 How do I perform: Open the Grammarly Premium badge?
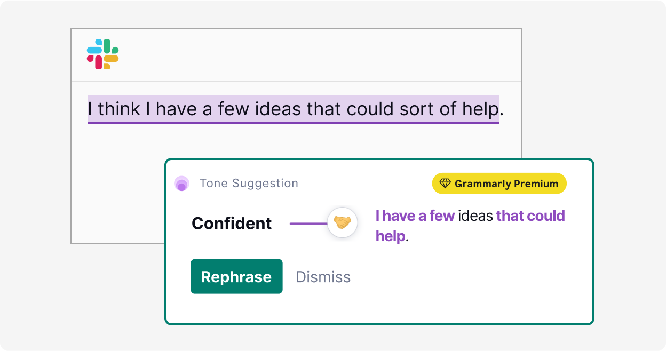[498, 183]
